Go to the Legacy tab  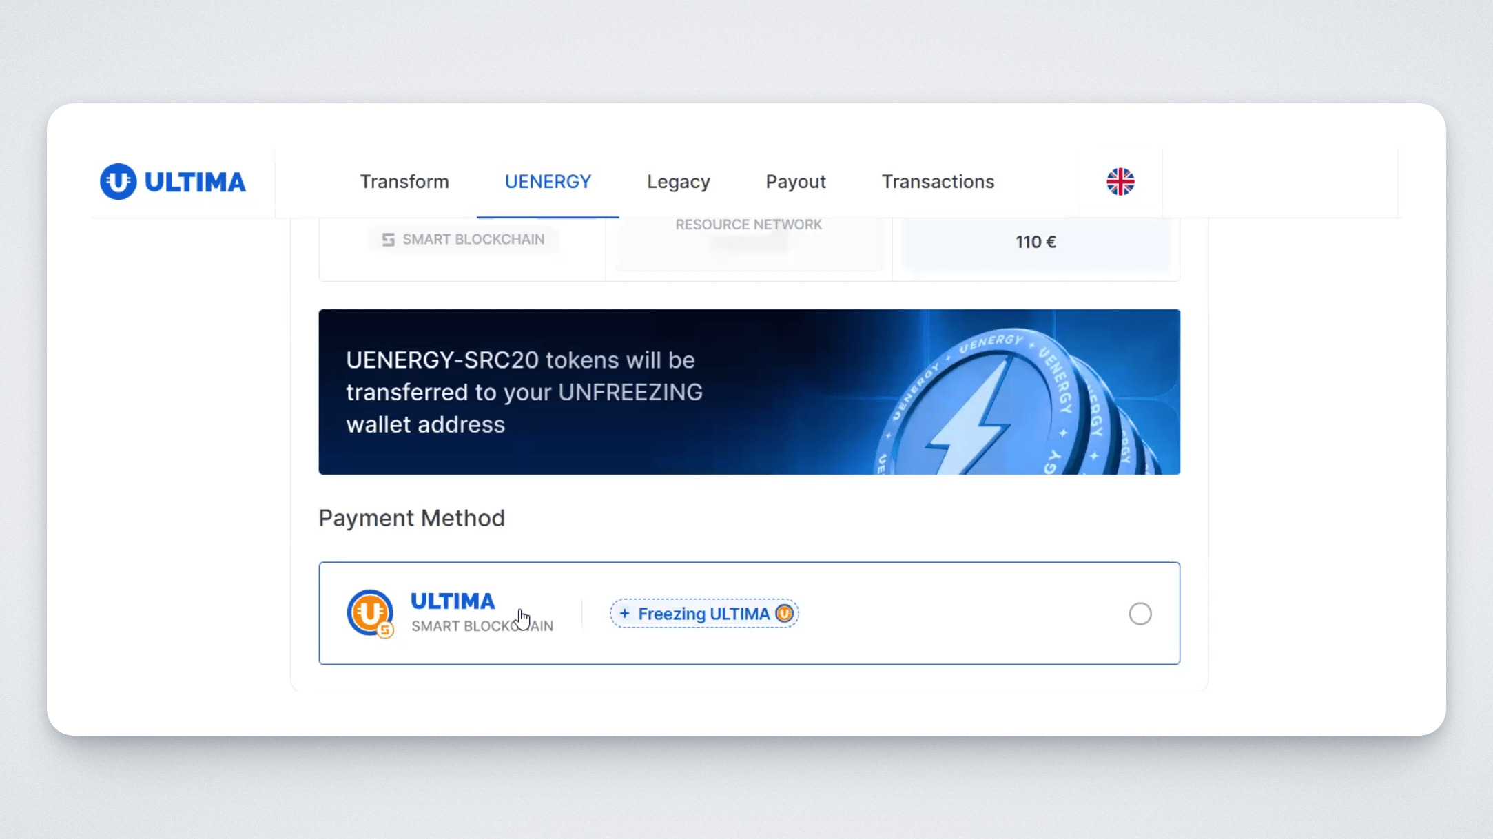click(x=678, y=182)
